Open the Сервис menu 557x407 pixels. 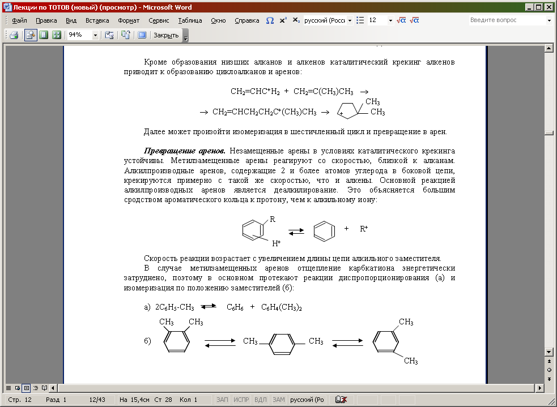click(159, 20)
